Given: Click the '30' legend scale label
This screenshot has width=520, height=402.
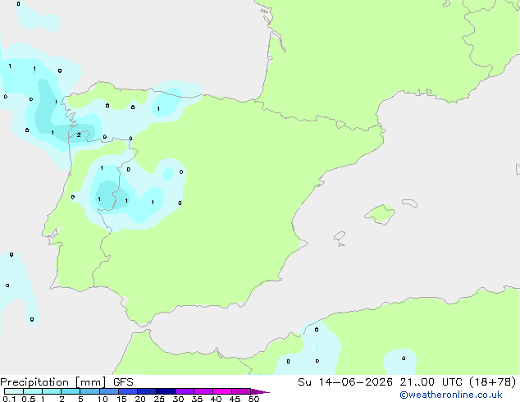Looking at the screenshot, I should point(178,399).
